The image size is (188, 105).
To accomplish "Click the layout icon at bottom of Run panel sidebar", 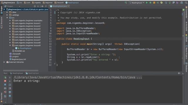I will coord(5,96).
